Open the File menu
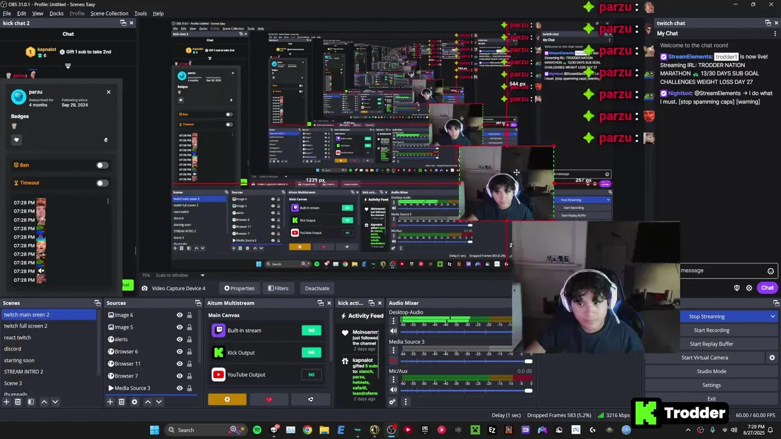This screenshot has width=781, height=439. 7,13
